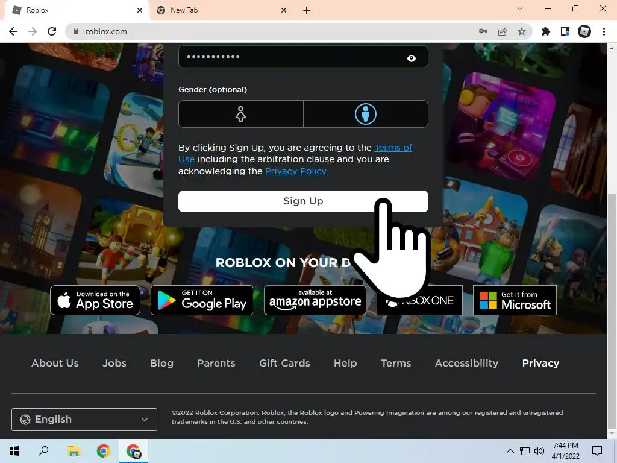Expand the English language dropdown
Image resolution: width=617 pixels, height=463 pixels.
coord(84,420)
